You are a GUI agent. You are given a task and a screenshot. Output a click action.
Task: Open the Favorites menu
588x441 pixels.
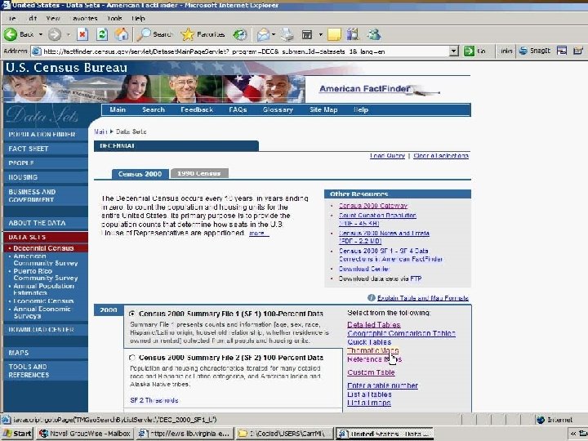coord(85,18)
